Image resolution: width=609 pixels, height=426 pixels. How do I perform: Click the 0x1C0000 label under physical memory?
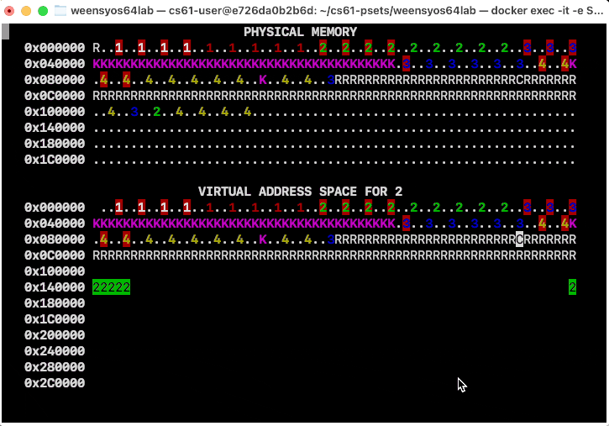[55, 160]
